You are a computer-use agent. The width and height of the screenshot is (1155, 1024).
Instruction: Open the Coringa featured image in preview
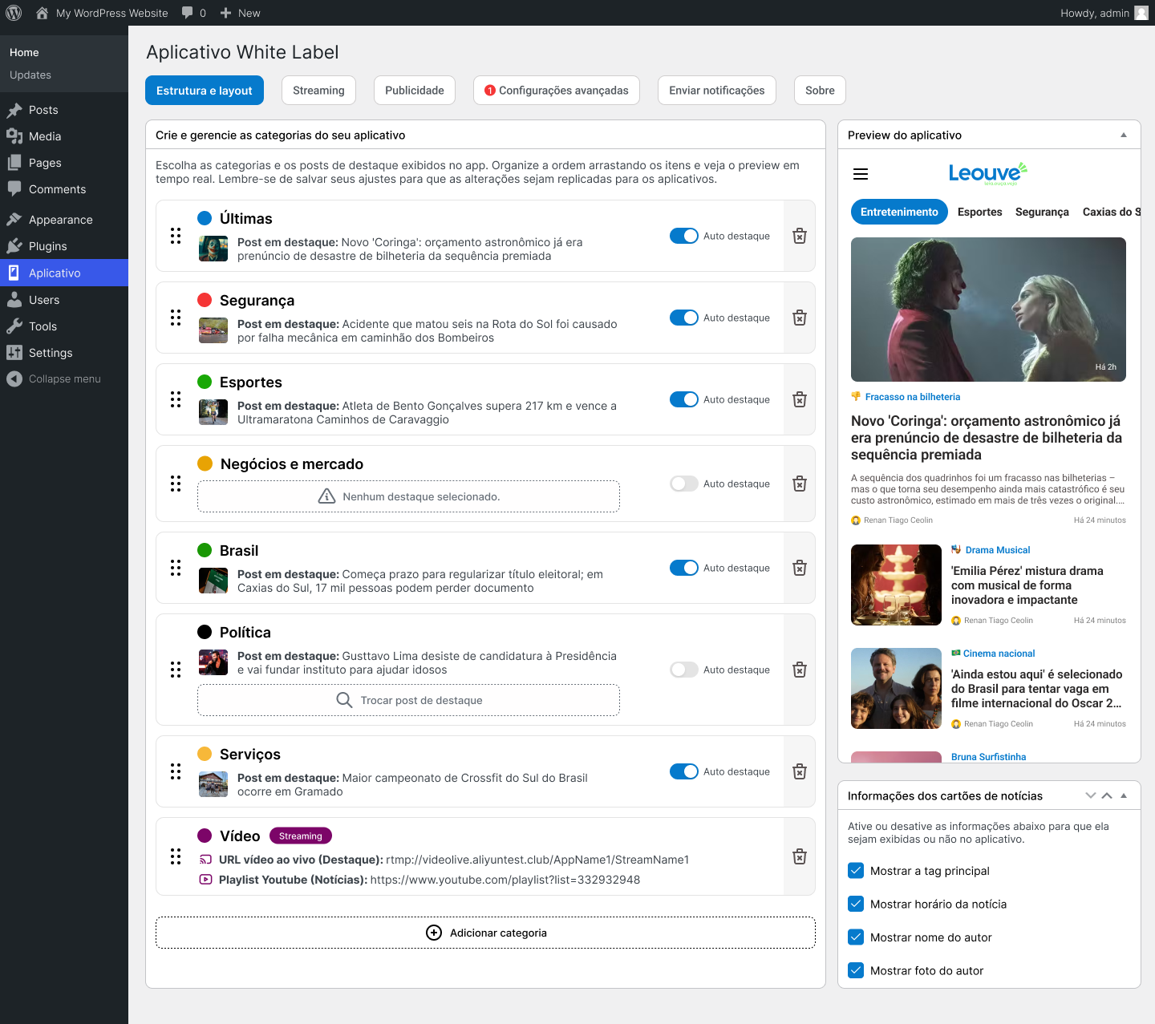pyautogui.click(x=988, y=310)
